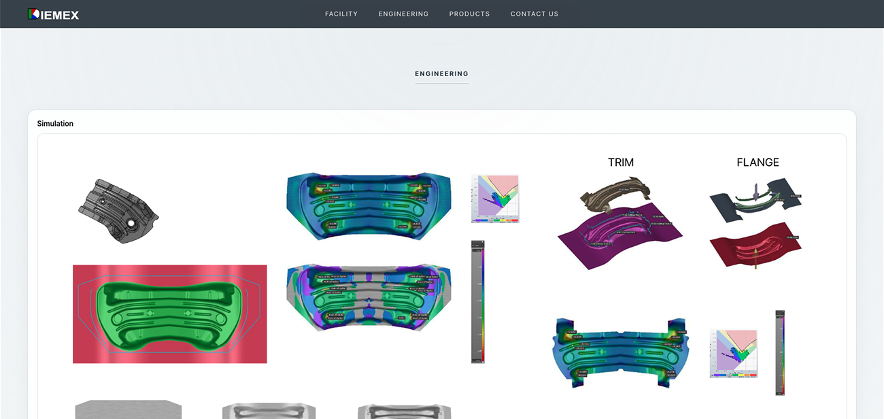This screenshot has height=419, width=884.
Task: Select the upper blue thinning simulation plot
Action: click(x=368, y=205)
